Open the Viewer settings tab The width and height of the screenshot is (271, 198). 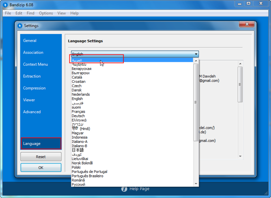point(41,100)
